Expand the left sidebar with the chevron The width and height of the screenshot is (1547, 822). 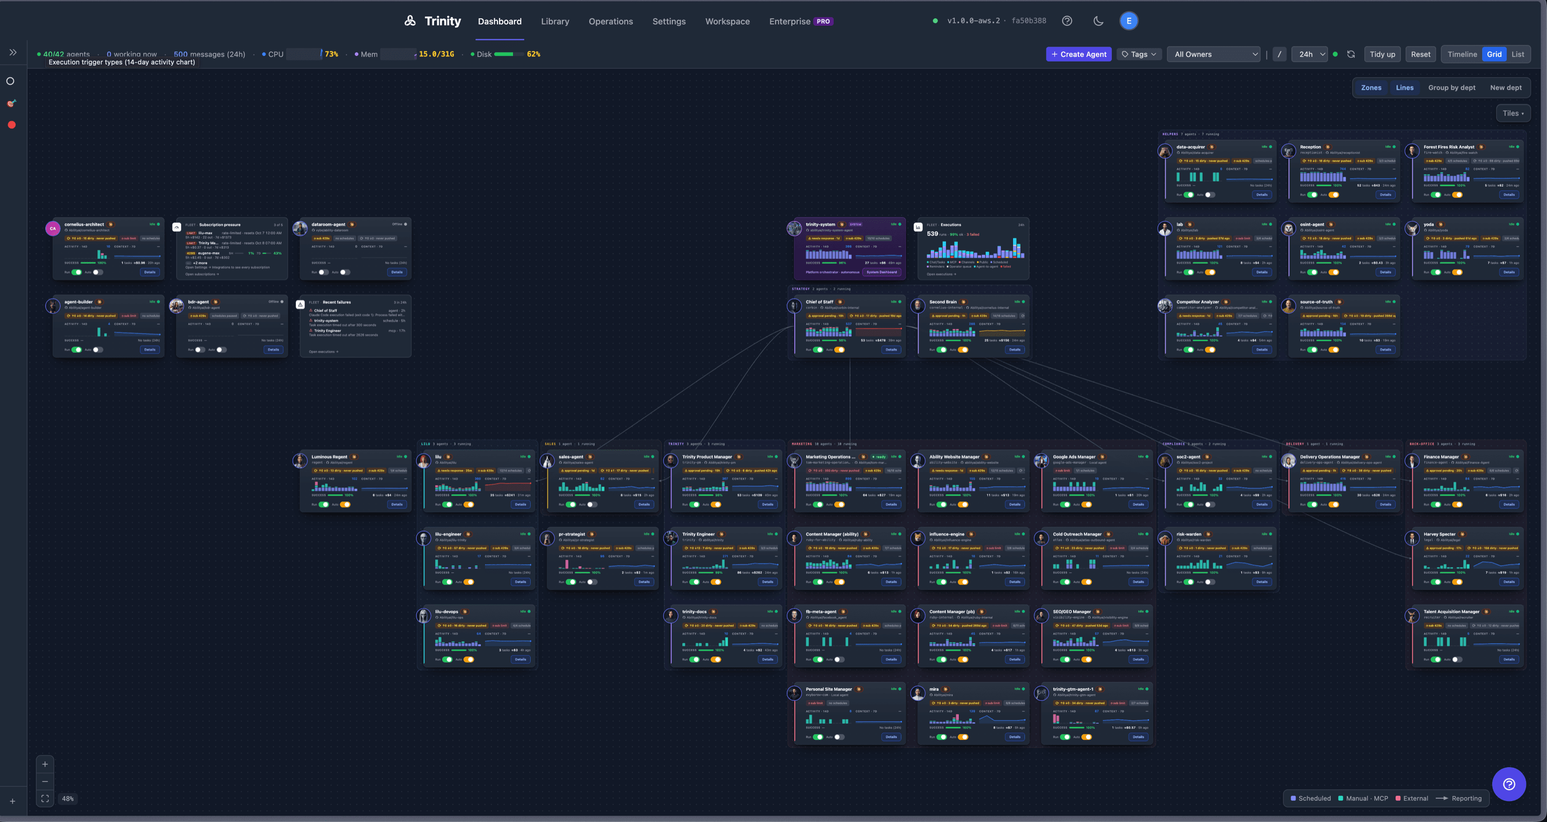coord(12,52)
